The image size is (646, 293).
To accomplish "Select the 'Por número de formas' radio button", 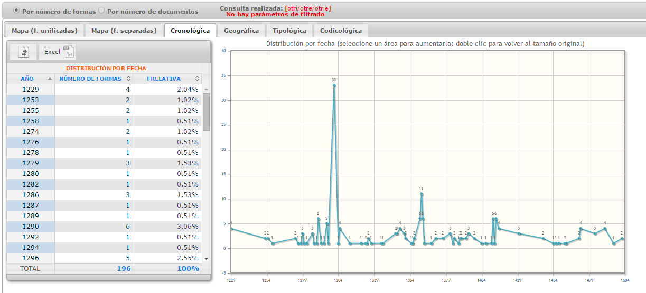I will click(16, 11).
